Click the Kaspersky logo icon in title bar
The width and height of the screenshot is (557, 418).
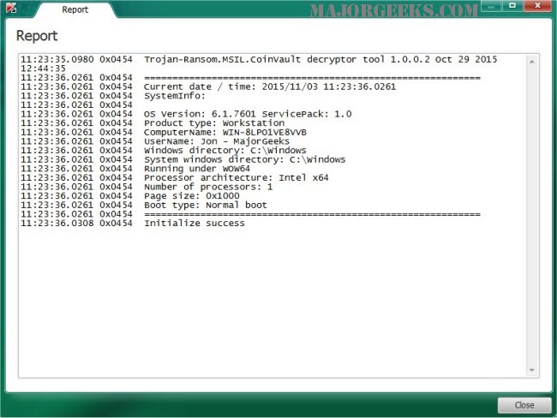pos(10,8)
